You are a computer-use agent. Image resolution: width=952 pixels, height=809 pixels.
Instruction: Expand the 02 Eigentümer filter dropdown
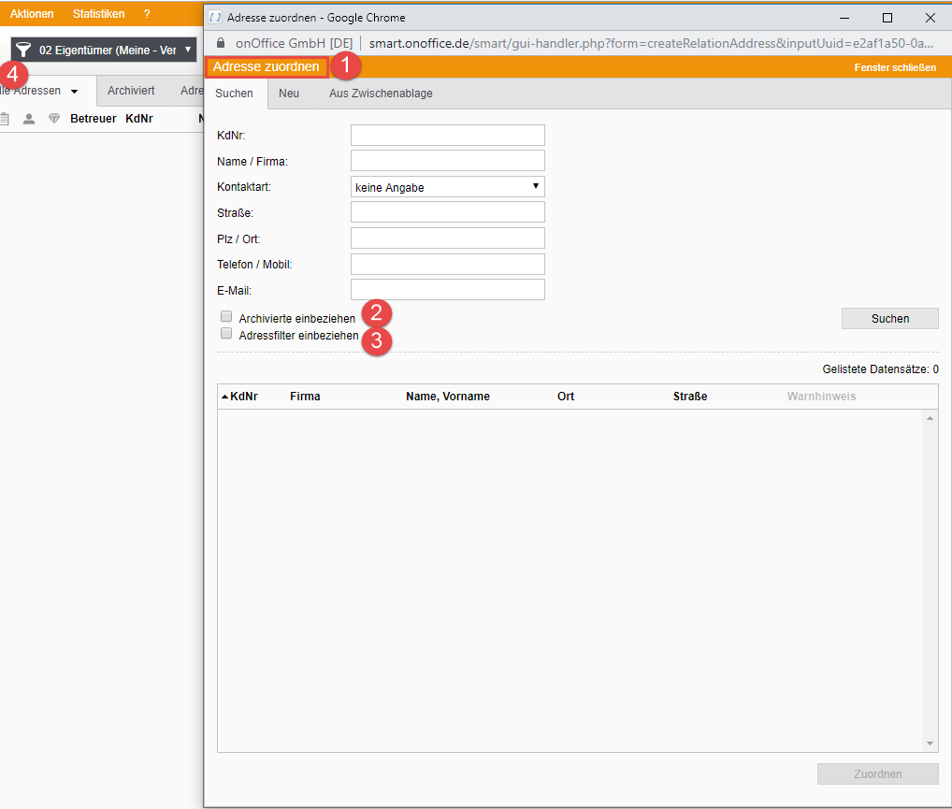(x=188, y=50)
